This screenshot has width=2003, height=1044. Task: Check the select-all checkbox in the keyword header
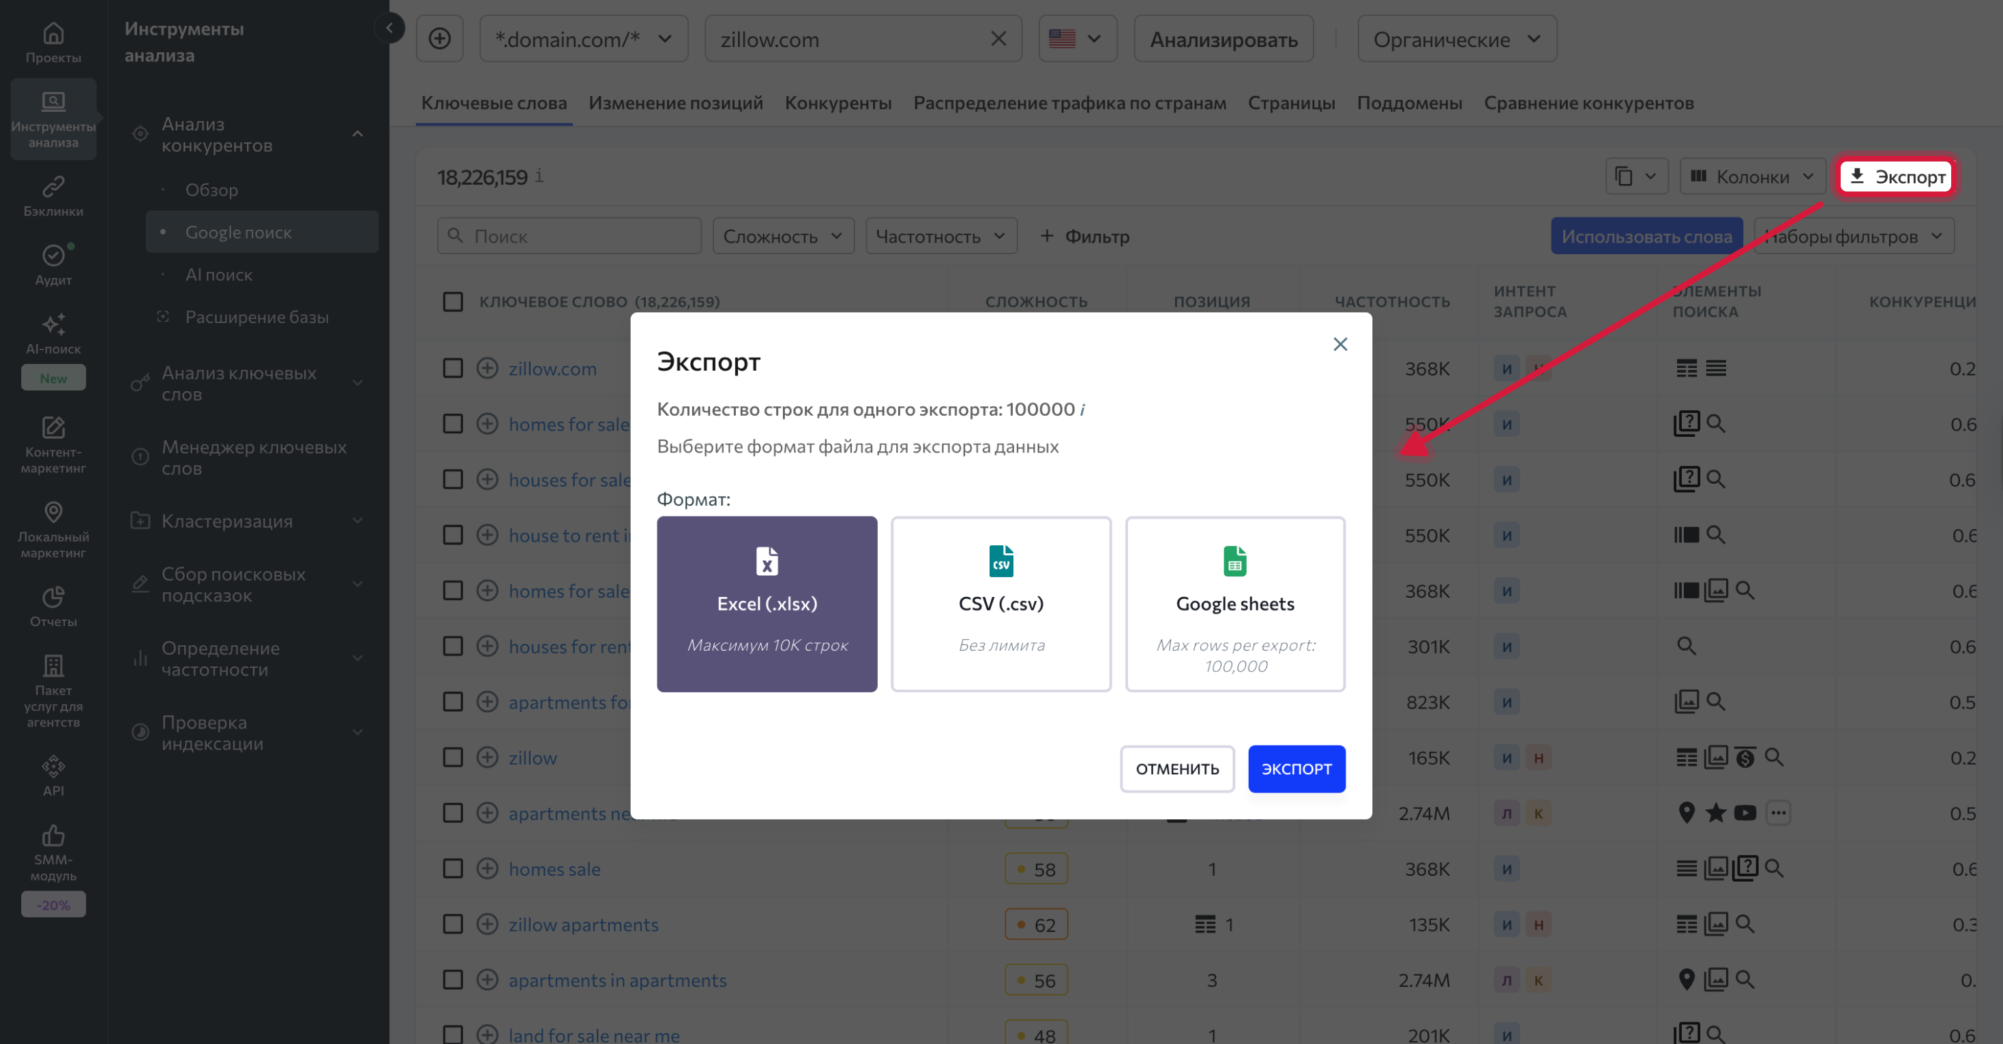(454, 301)
